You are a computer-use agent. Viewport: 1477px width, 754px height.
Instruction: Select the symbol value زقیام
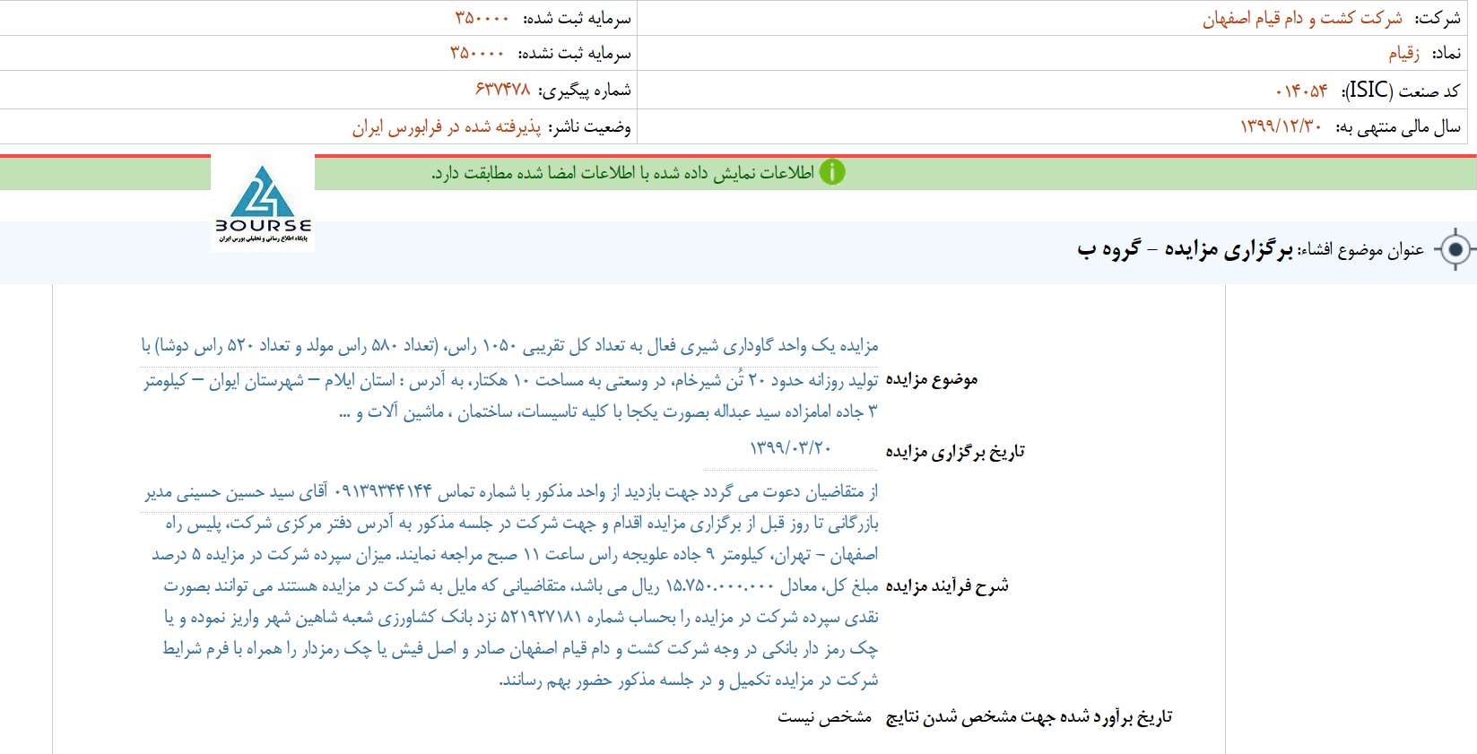point(1403,54)
